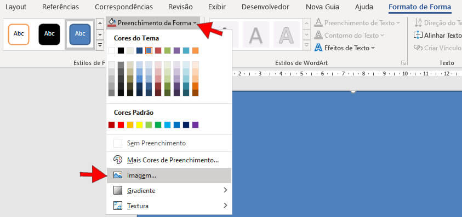462x217 pixels.
Task: Open the Exibir tab
Action: [x=217, y=7]
